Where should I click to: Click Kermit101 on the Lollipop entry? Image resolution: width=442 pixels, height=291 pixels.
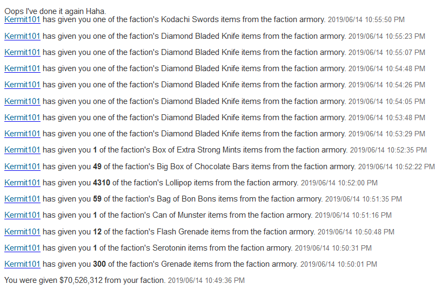(22, 183)
